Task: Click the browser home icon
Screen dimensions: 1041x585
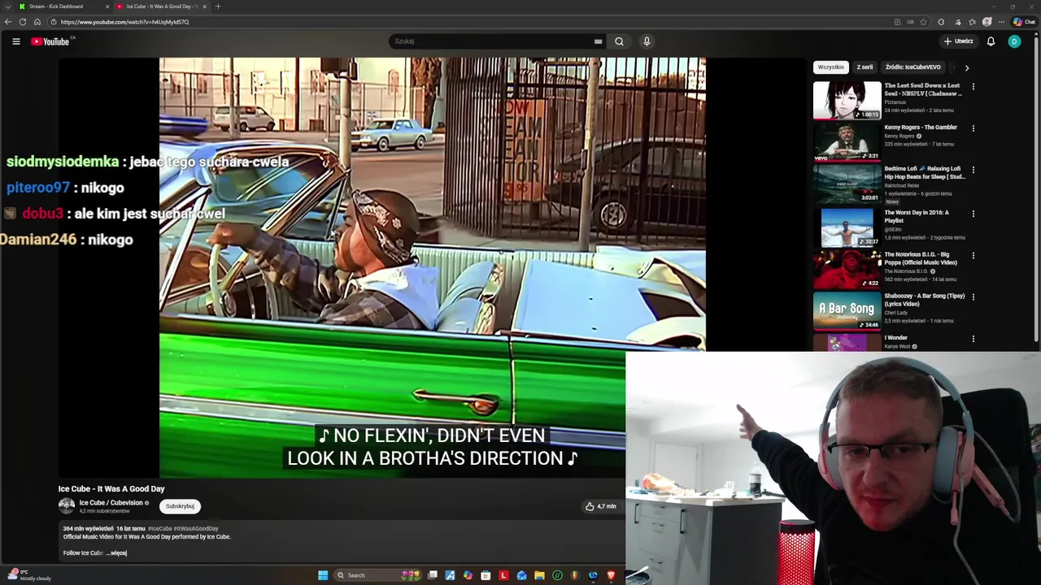Action: (x=37, y=22)
